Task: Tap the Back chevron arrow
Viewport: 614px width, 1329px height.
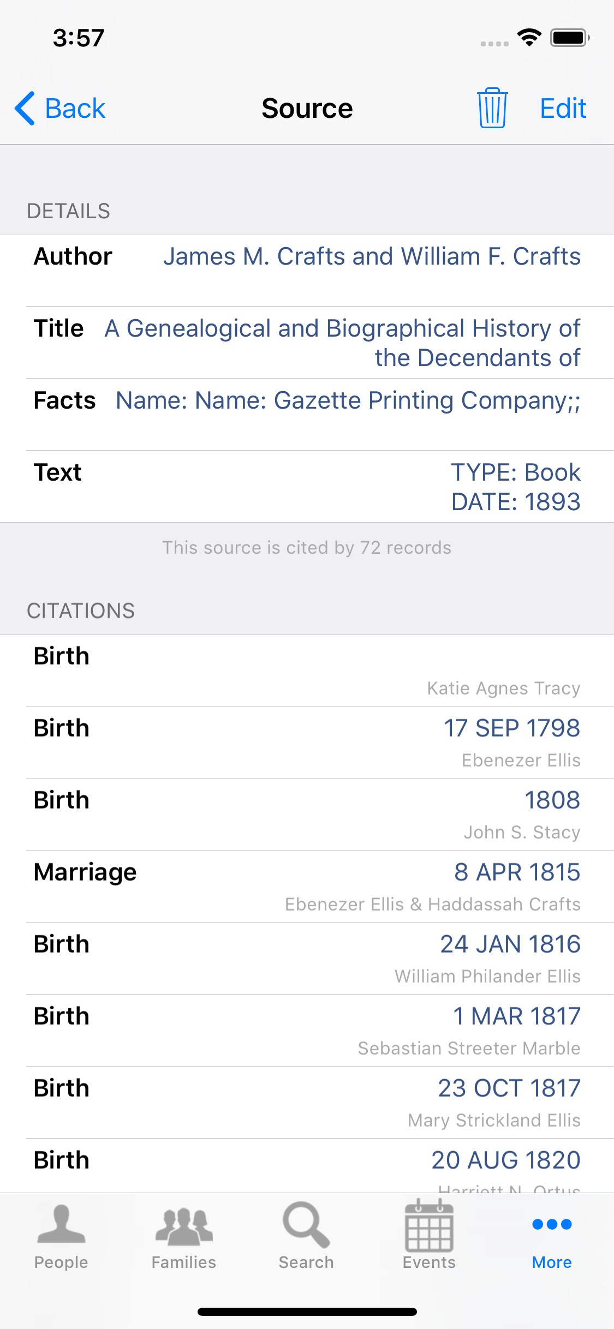Action: 25,108
